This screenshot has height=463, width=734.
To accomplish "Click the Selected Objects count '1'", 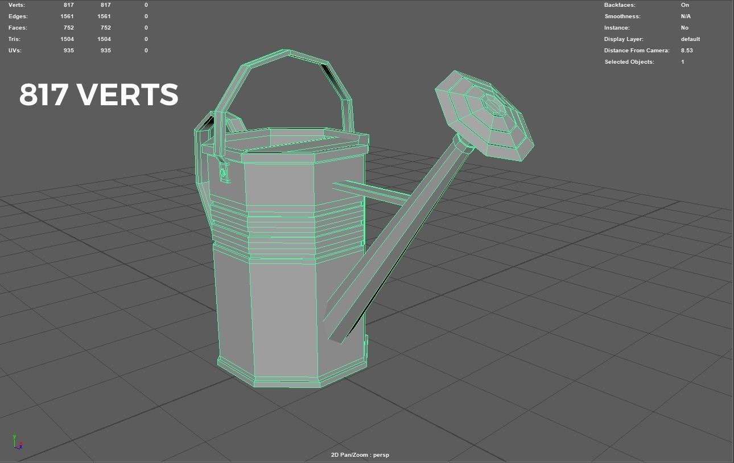I will [x=682, y=61].
